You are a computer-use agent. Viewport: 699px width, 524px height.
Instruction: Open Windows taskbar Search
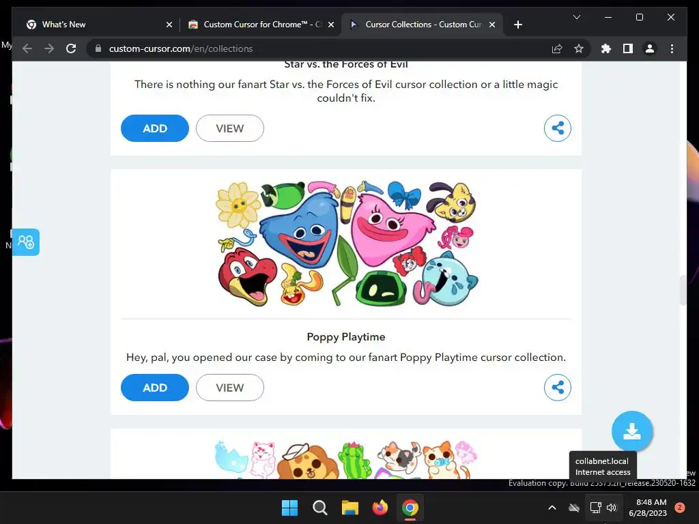click(319, 508)
